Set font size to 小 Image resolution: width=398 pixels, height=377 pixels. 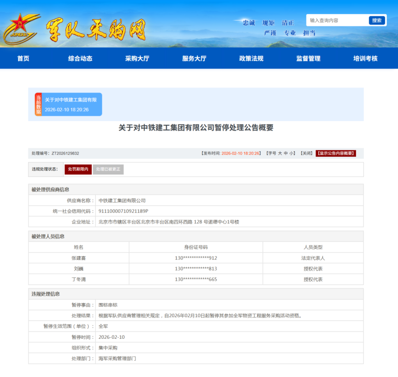pyautogui.click(x=291, y=153)
